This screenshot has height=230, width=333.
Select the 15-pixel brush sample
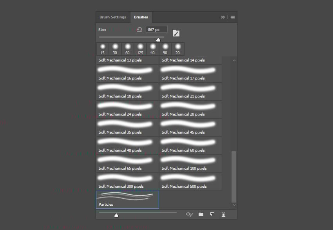pos(102,47)
